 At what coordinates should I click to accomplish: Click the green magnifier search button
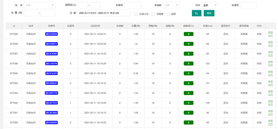tap(196, 13)
